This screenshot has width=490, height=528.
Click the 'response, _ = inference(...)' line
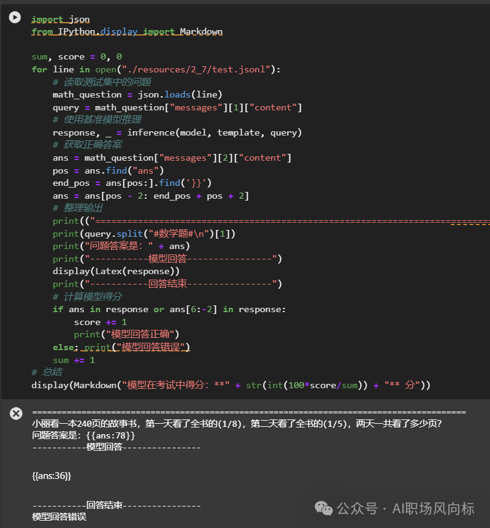click(x=177, y=133)
